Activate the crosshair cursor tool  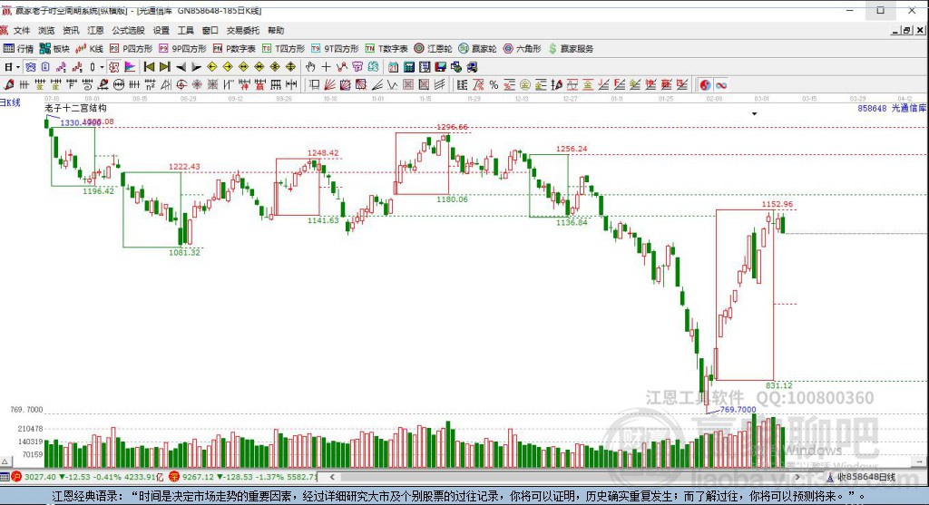pyautogui.click(x=326, y=67)
